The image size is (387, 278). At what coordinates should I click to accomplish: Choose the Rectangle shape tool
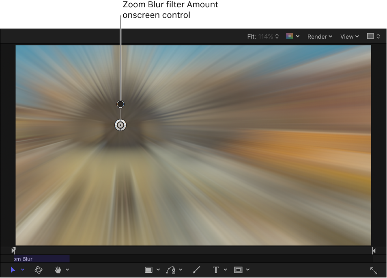pyautogui.click(x=150, y=269)
